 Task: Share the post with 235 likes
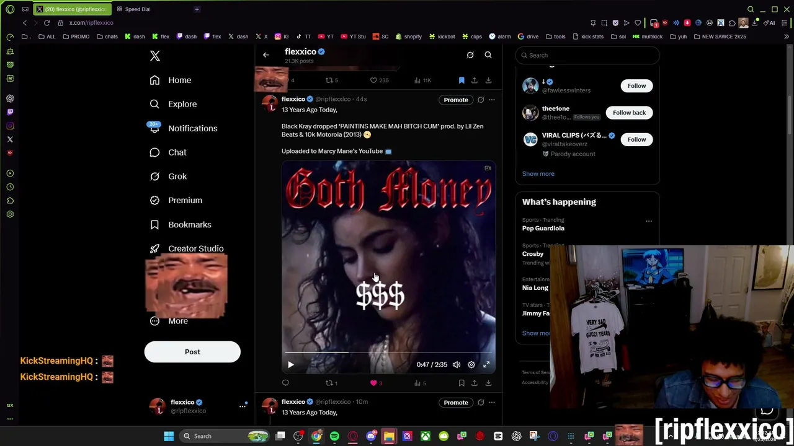(475, 81)
